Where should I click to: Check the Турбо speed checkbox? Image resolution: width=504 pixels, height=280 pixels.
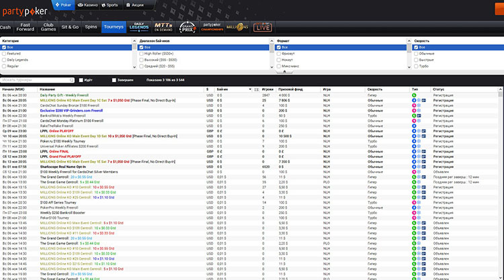coord(416,66)
